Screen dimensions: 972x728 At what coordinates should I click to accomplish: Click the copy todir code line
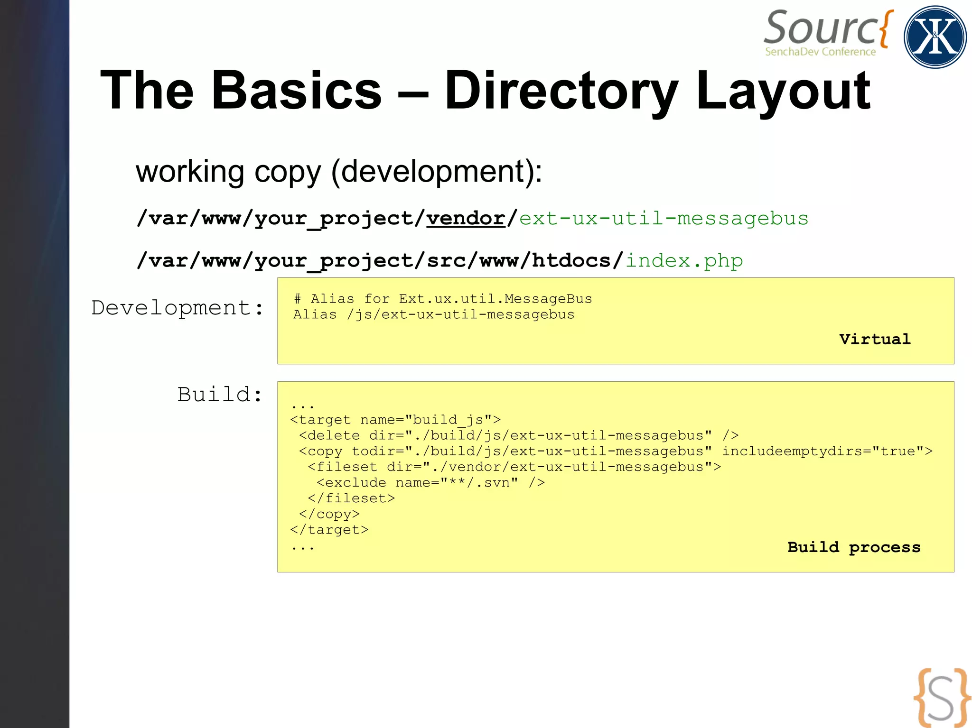coord(615,451)
